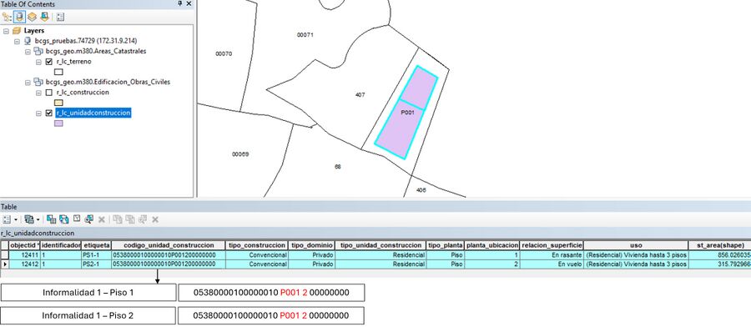The height and width of the screenshot is (327, 751).
Task: Select the r_lc_unidadconstruccion table tab
Action: [x=38, y=234]
